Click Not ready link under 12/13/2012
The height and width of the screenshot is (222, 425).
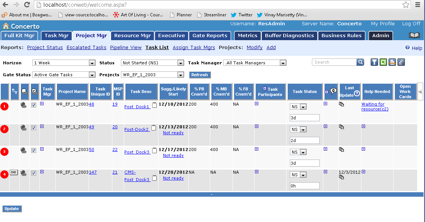pyautogui.click(x=173, y=133)
